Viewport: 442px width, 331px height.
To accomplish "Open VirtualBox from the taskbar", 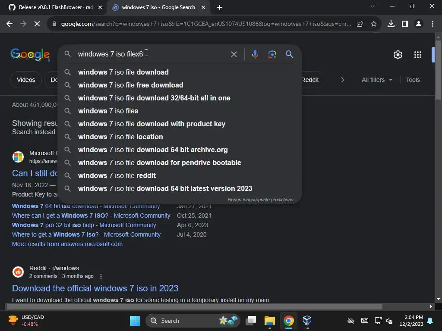I will click(307, 321).
